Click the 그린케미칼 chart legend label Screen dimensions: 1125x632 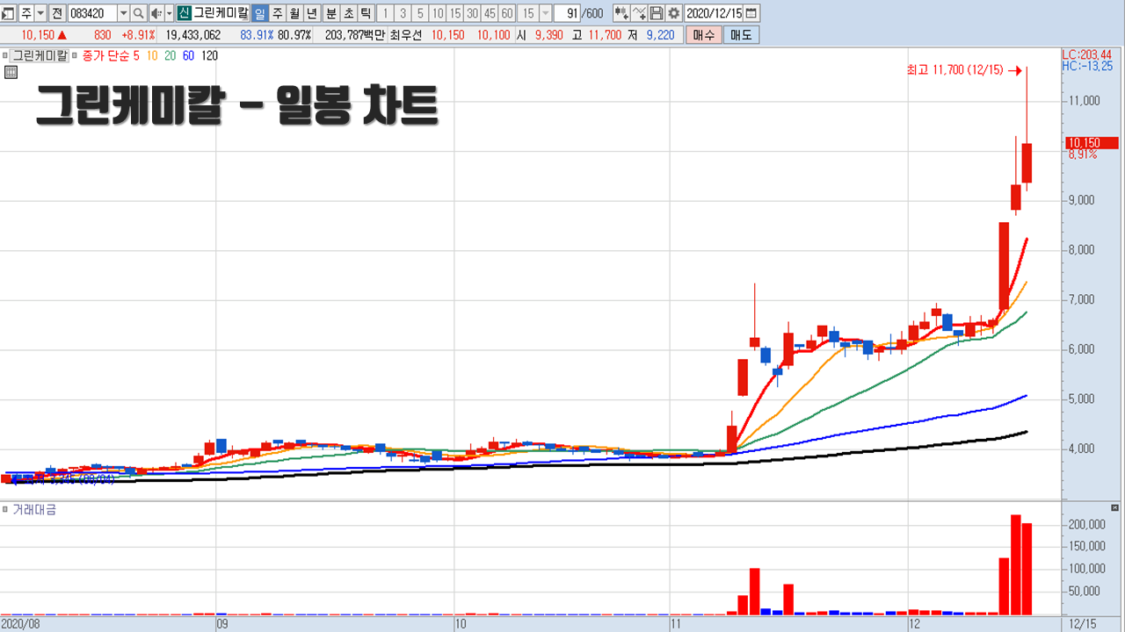point(40,55)
